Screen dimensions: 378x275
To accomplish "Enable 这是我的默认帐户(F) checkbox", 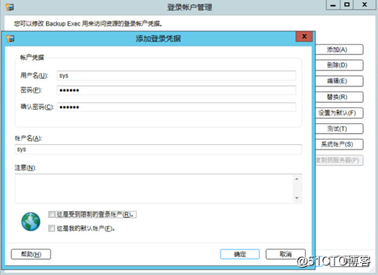I will [52, 228].
